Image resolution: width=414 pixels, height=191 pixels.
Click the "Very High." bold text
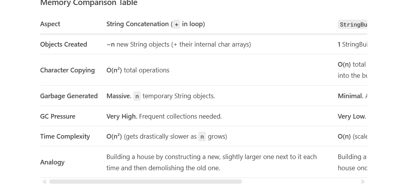pos(122,116)
